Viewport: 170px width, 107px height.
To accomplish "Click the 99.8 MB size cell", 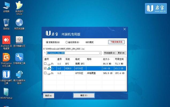I will click(107, 64).
